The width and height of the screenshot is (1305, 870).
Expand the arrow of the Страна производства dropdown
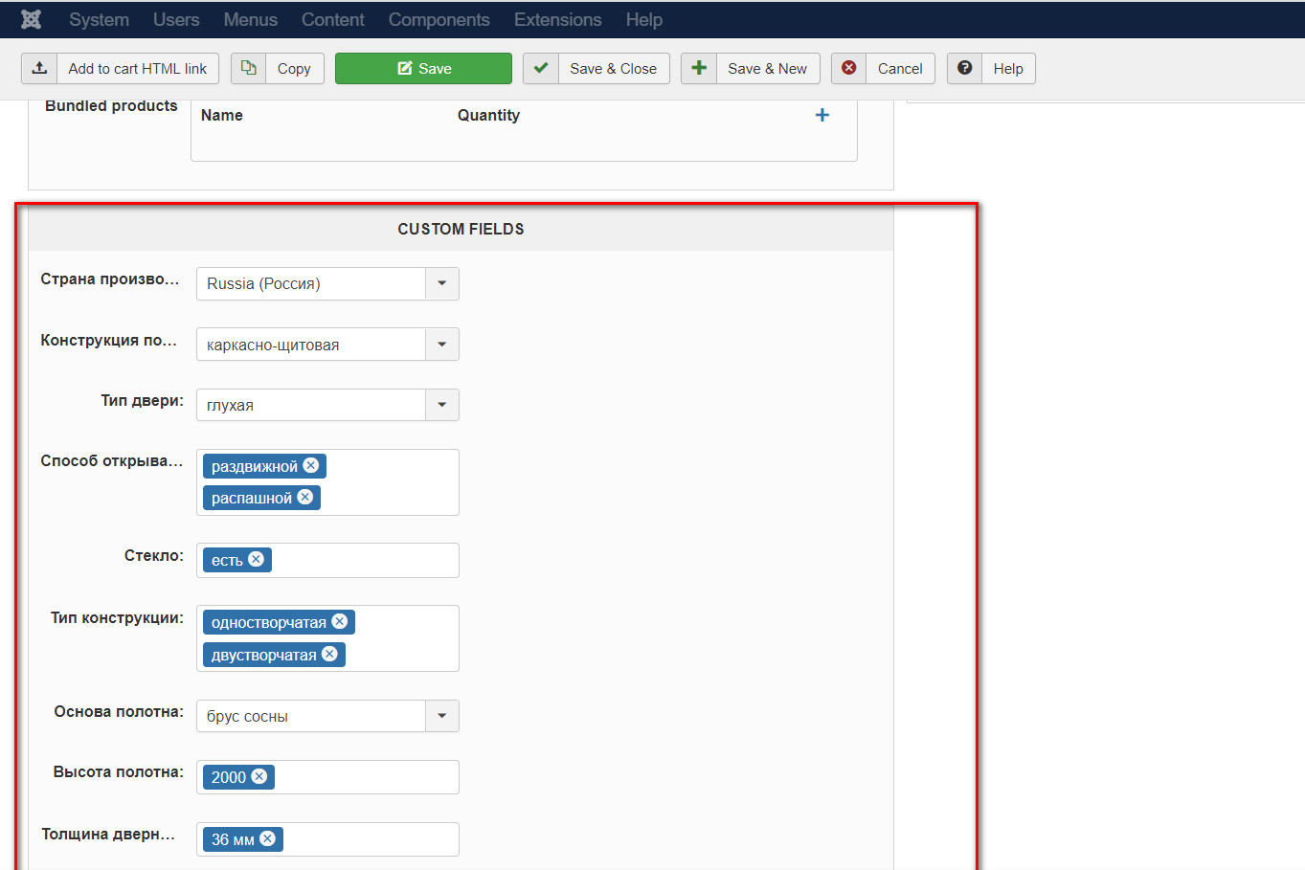442,283
